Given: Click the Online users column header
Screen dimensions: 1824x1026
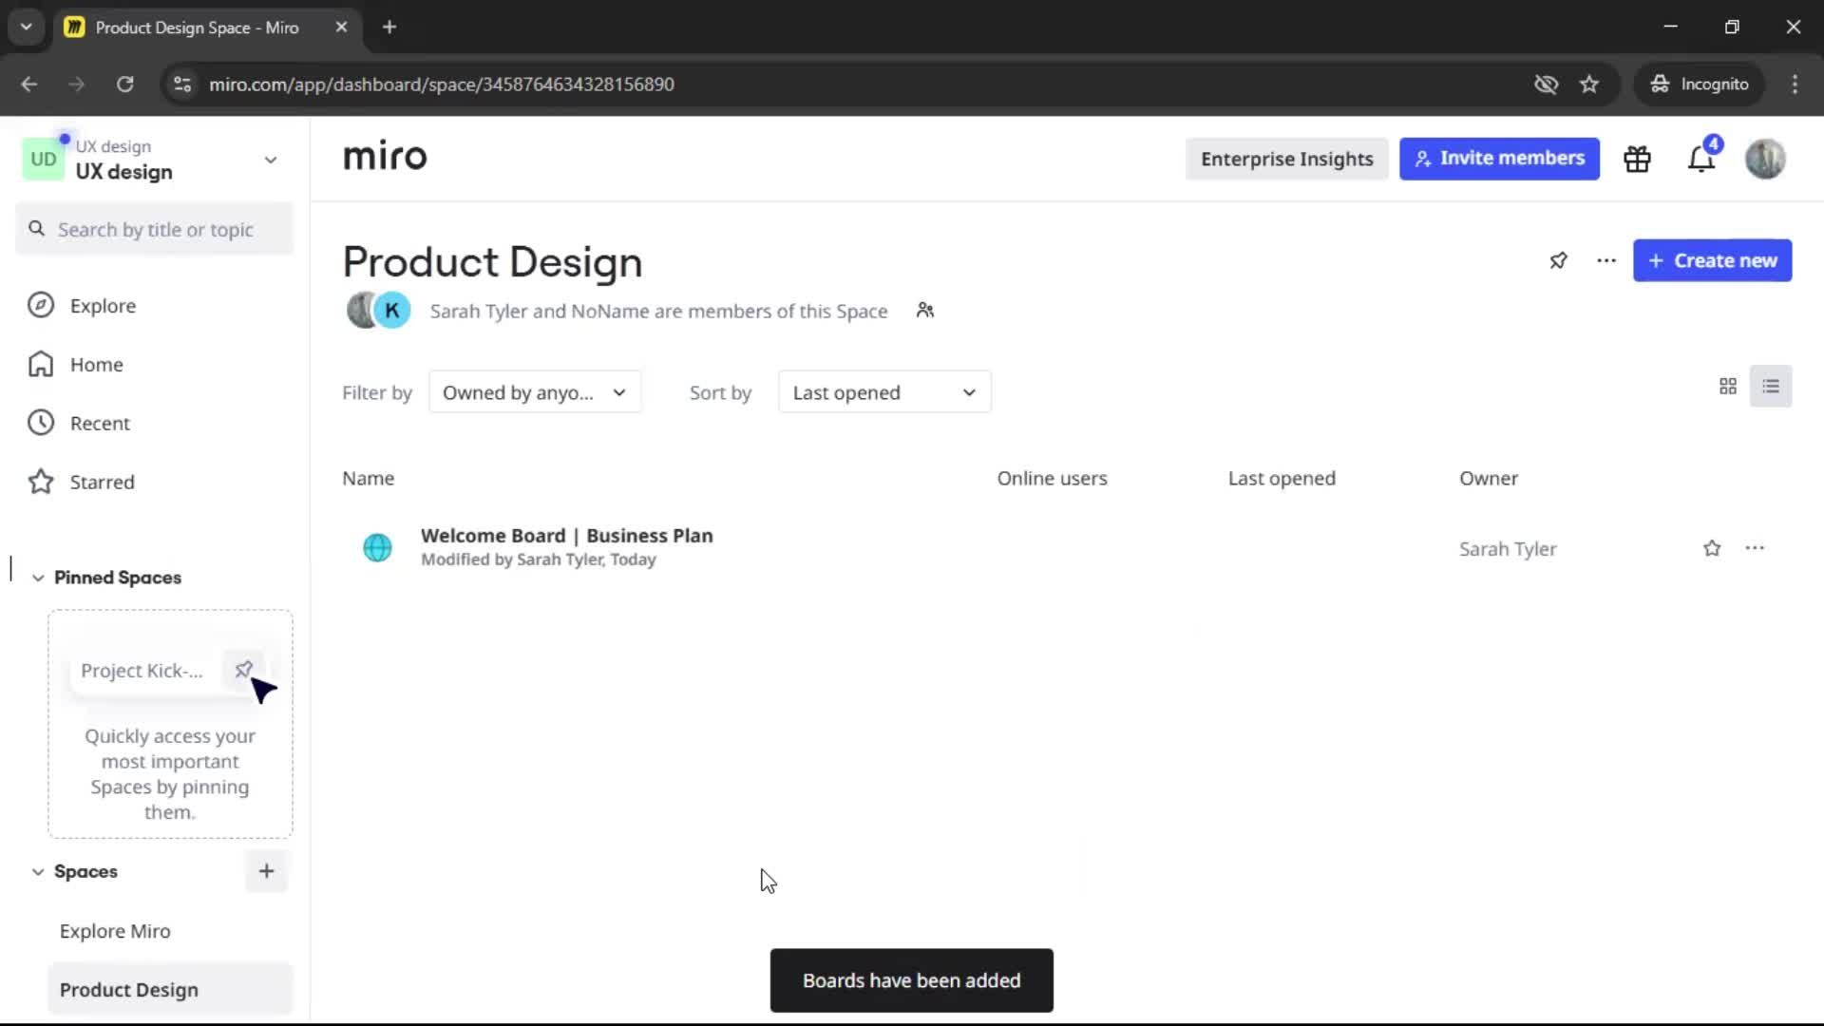Looking at the screenshot, I should click(1052, 479).
